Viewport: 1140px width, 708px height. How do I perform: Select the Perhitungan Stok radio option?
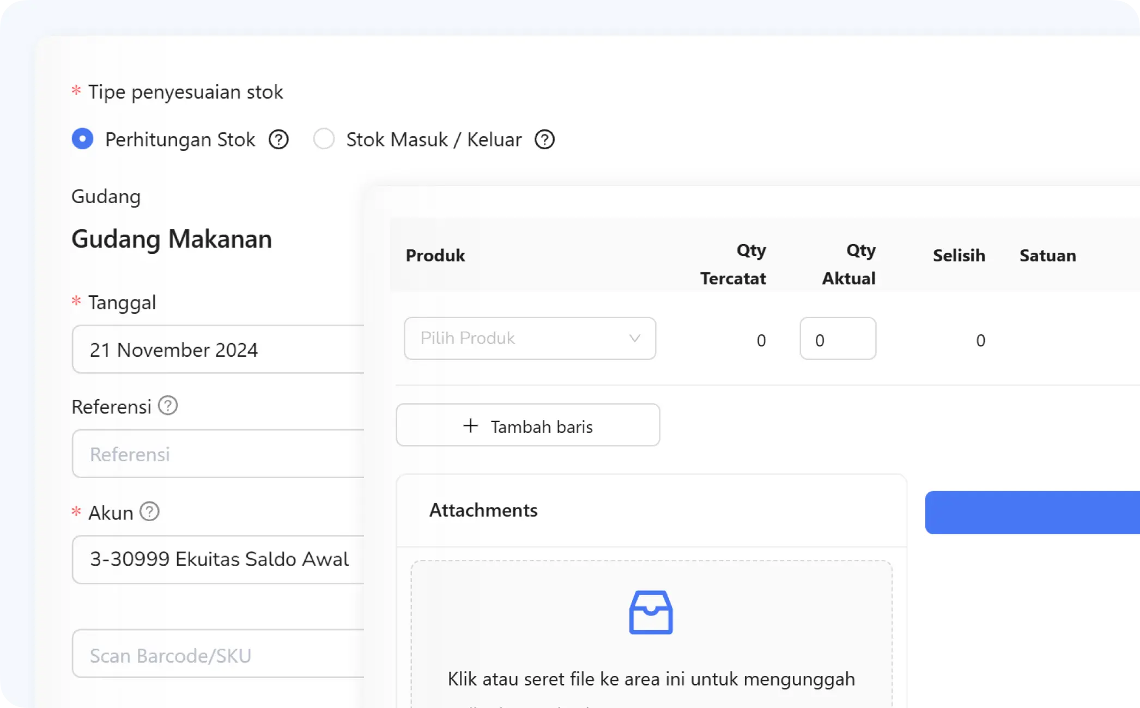tap(82, 139)
